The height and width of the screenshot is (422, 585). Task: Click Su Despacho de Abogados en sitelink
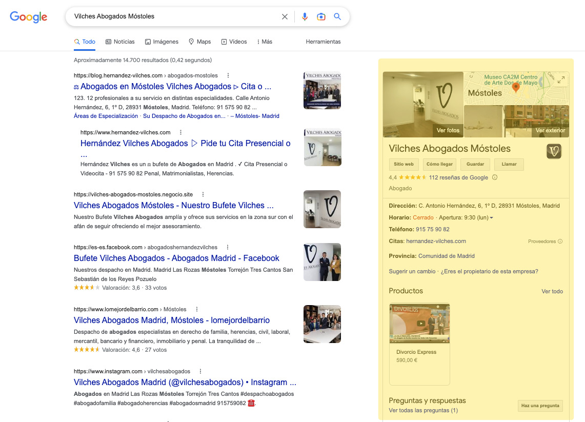point(184,116)
